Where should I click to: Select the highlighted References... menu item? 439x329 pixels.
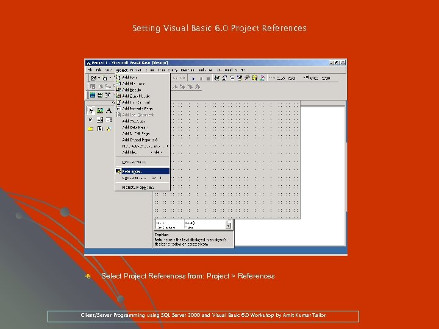click(x=142, y=171)
